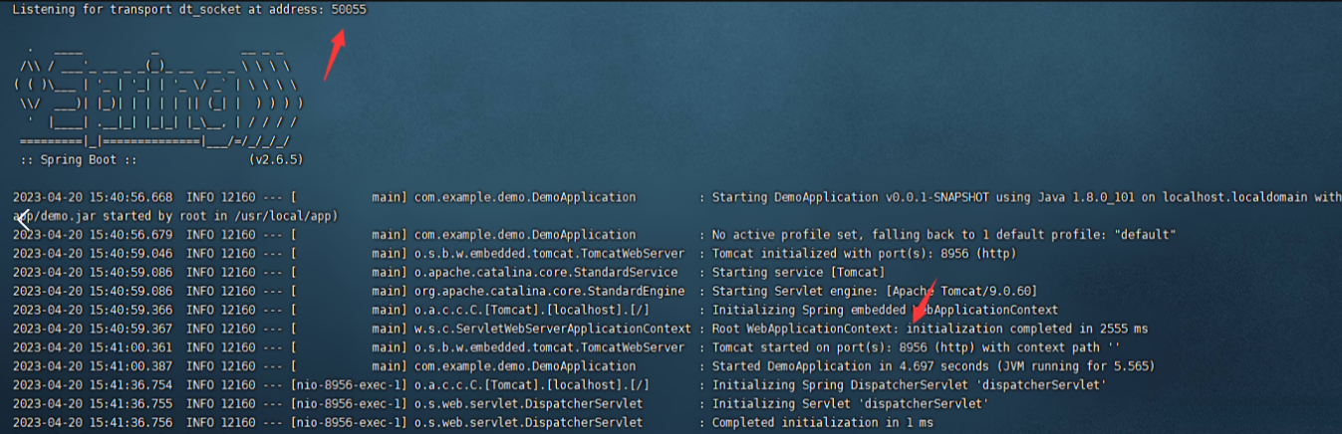Click the left chevron arrow icon
1342x434 pixels.
coord(21,218)
